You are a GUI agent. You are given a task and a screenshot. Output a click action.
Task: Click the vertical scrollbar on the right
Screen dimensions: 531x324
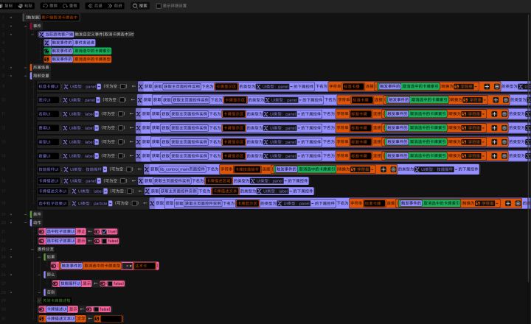(x=529, y=149)
